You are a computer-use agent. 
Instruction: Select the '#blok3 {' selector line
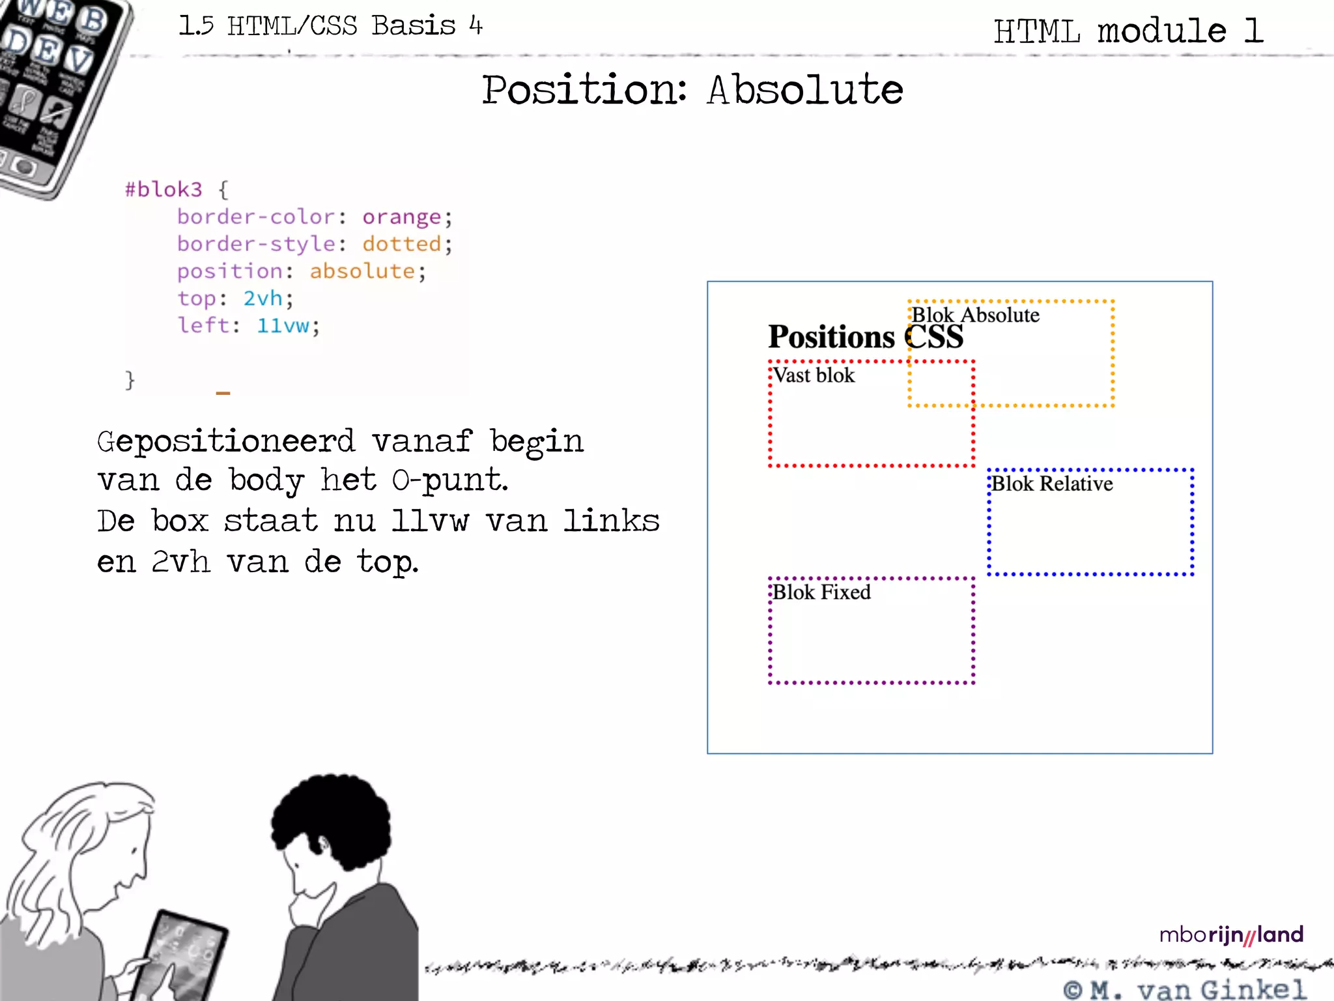(x=177, y=190)
